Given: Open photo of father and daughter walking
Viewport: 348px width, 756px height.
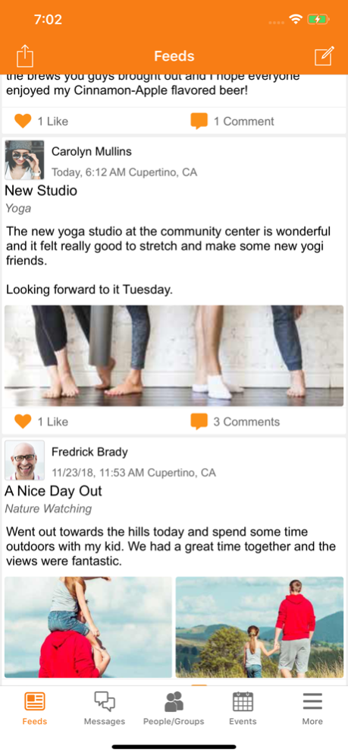Looking at the screenshot, I should [259, 628].
